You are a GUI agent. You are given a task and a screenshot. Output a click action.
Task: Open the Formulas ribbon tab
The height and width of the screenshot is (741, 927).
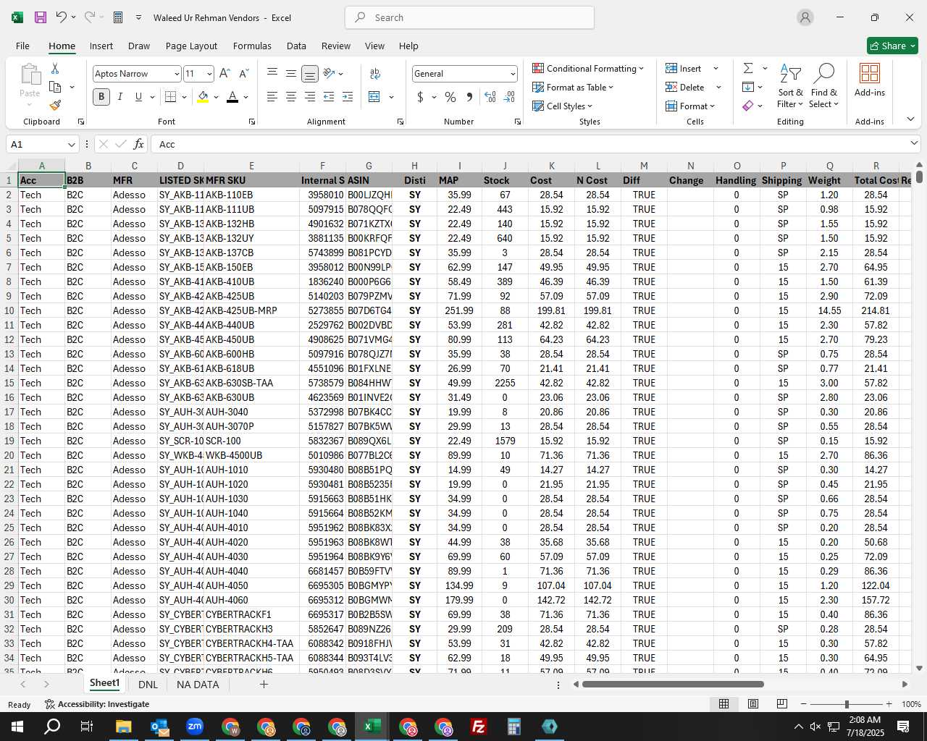252,46
